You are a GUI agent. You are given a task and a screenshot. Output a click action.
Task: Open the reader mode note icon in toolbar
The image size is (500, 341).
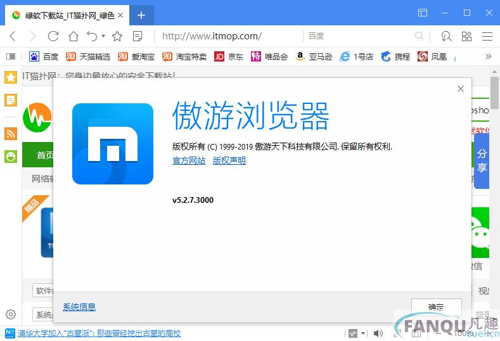pos(138,36)
